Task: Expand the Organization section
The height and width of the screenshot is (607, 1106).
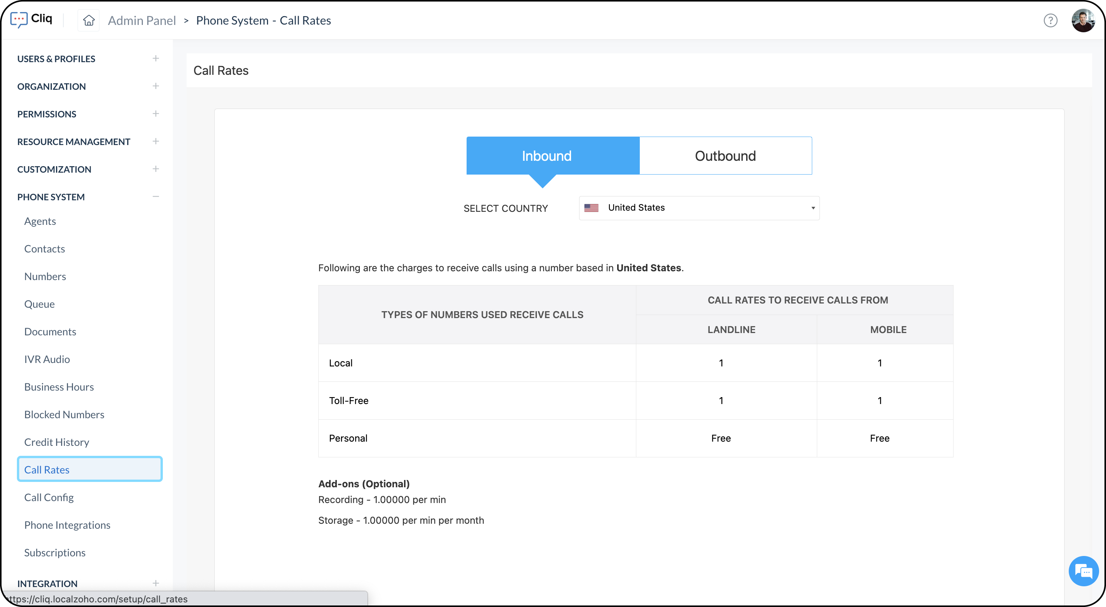Action: (156, 86)
